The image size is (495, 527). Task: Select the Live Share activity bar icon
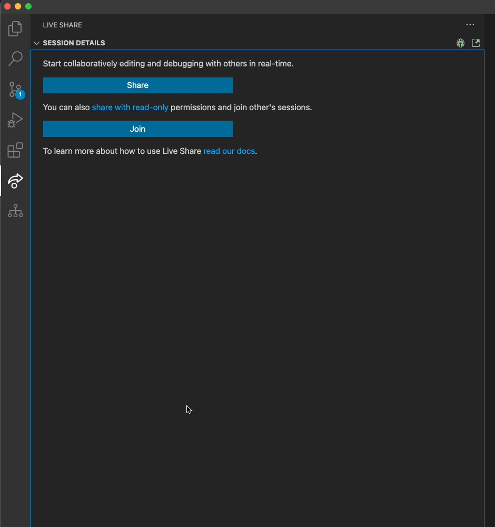tap(15, 181)
